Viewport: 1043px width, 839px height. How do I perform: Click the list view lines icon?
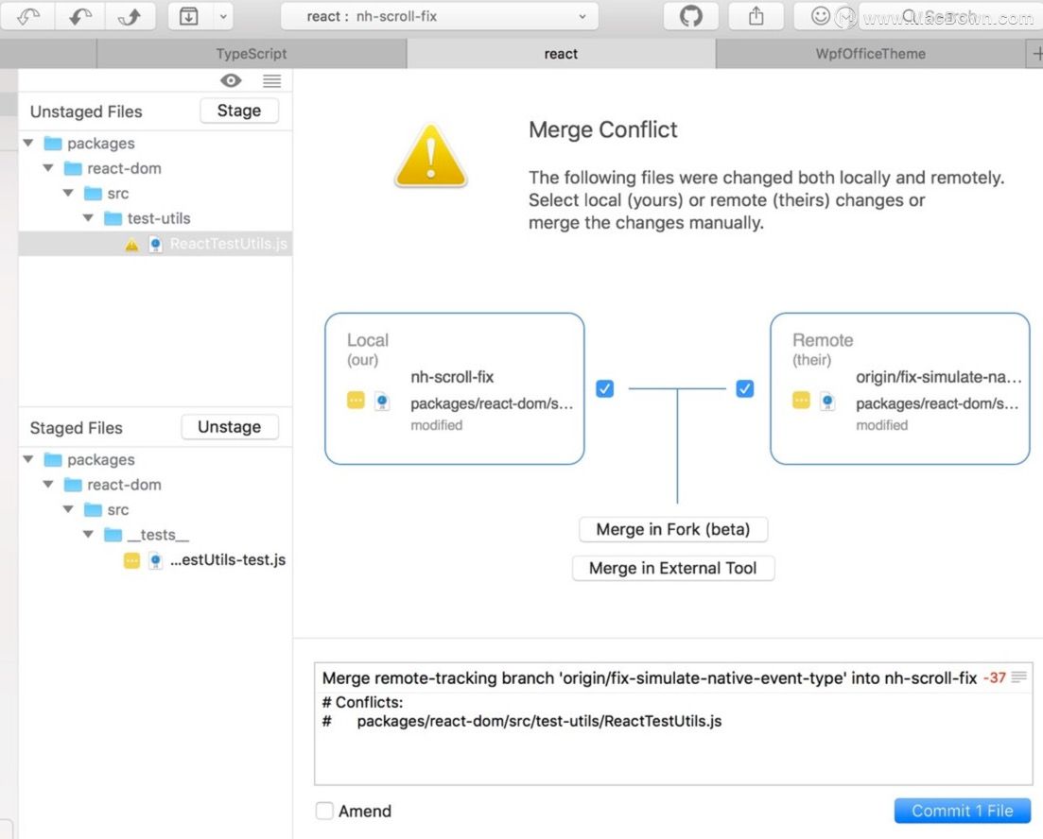(271, 80)
